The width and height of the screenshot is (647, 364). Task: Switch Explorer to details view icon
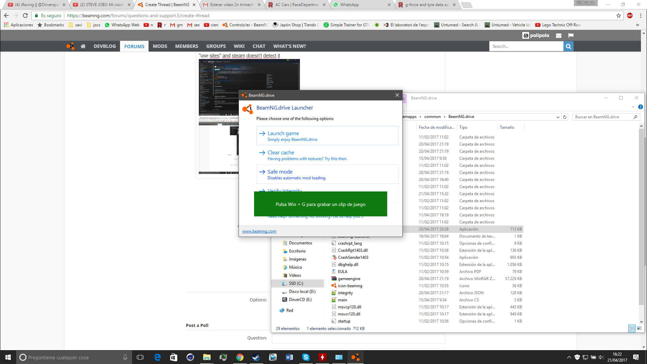click(x=632, y=328)
